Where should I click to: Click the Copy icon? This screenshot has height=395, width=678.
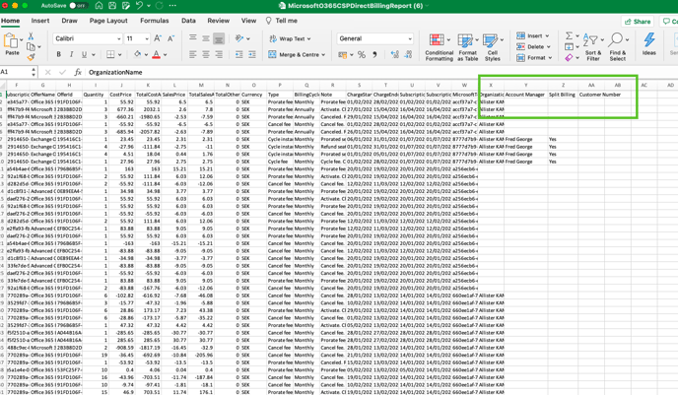31,46
